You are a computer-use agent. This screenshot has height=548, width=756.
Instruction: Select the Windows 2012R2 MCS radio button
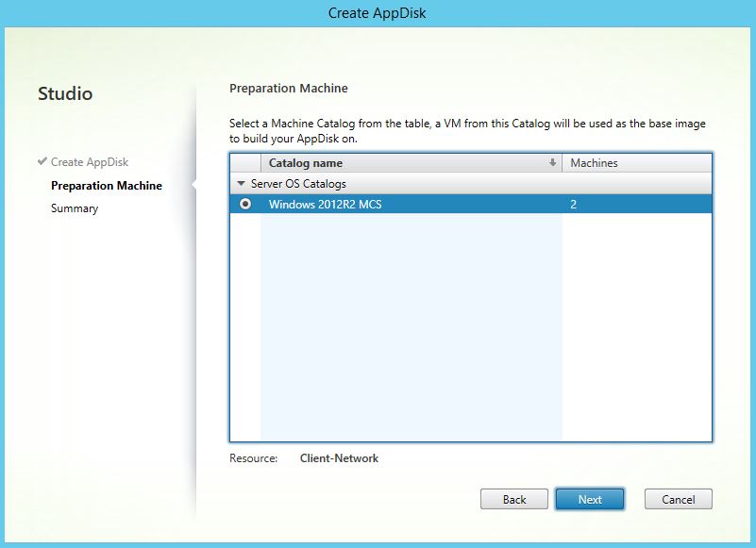click(245, 204)
